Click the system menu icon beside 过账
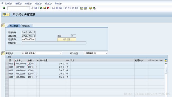172x97 pixels. click(x=2, y=3)
